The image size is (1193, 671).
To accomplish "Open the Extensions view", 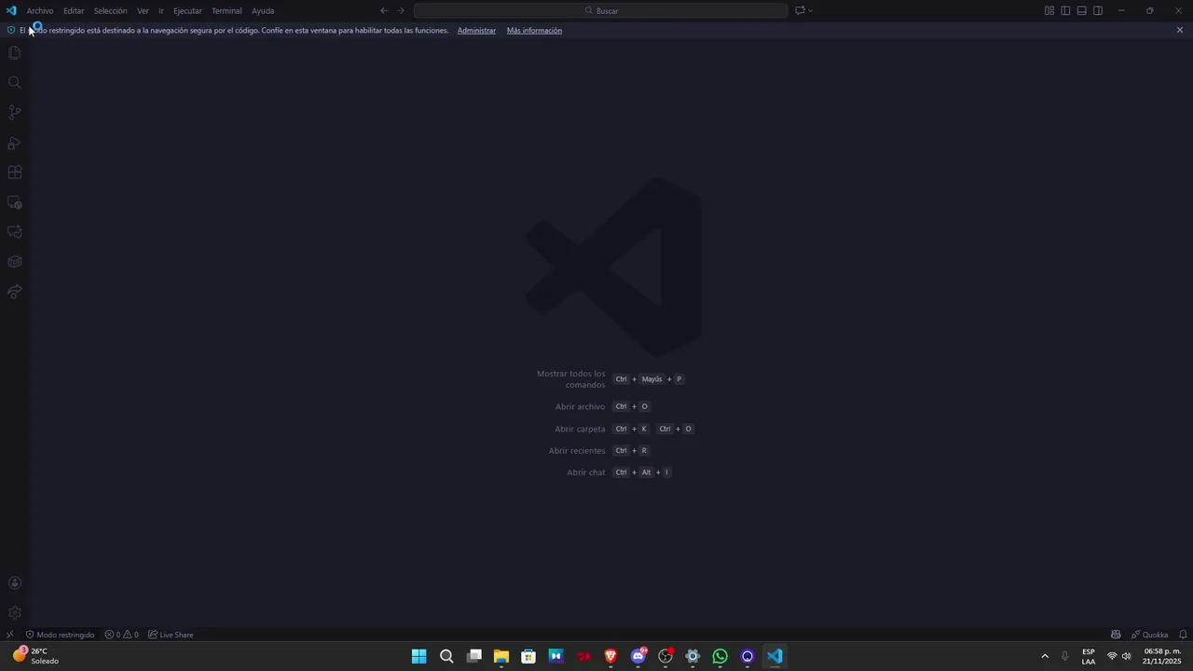I will coord(14,172).
